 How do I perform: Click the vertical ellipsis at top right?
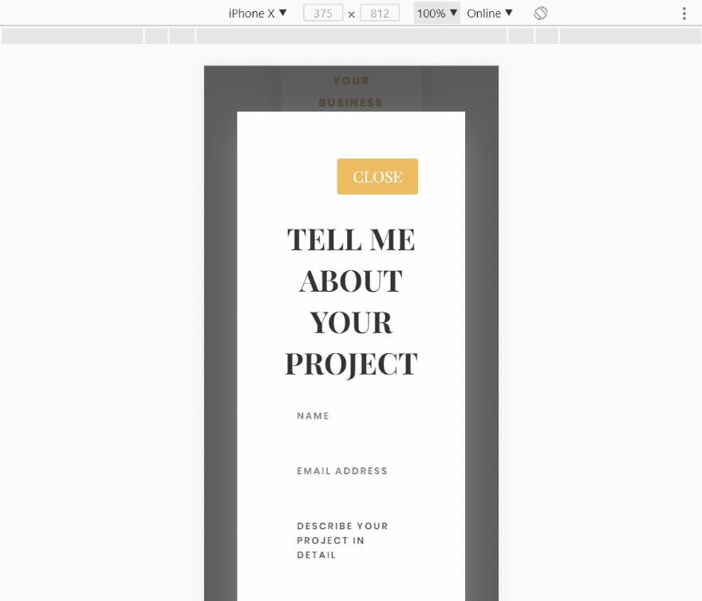(x=684, y=13)
